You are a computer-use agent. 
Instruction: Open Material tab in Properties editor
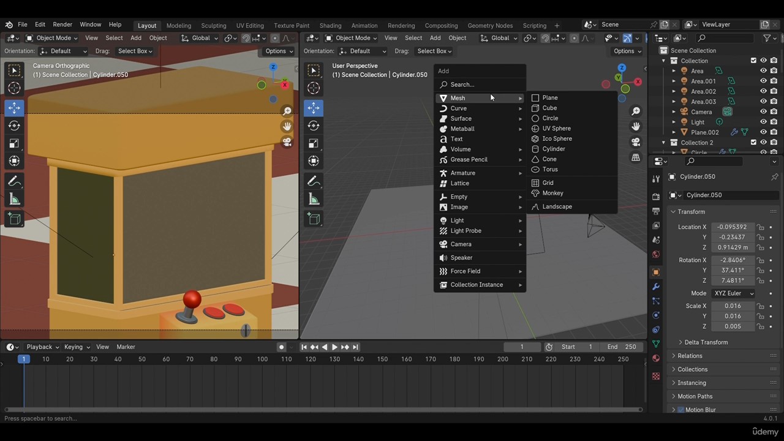click(x=656, y=358)
